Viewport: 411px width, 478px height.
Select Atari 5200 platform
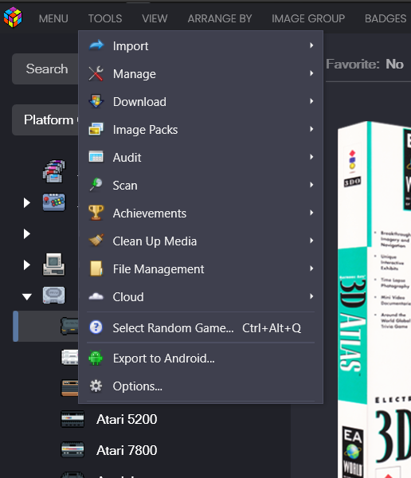[127, 419]
